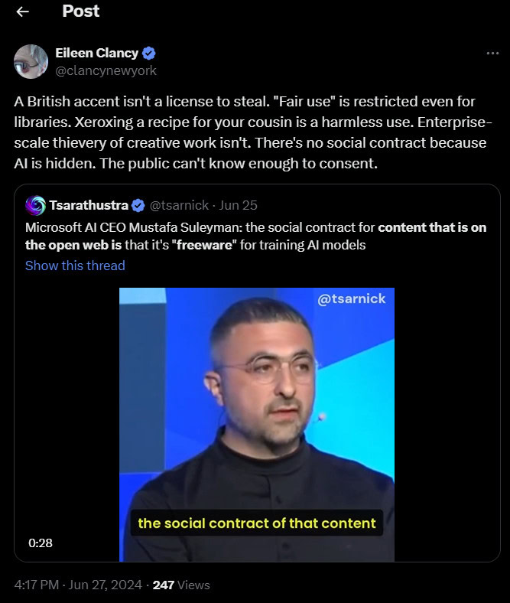The image size is (510, 603).
Task: Click the 0:28 video duration label
Action: (x=41, y=543)
